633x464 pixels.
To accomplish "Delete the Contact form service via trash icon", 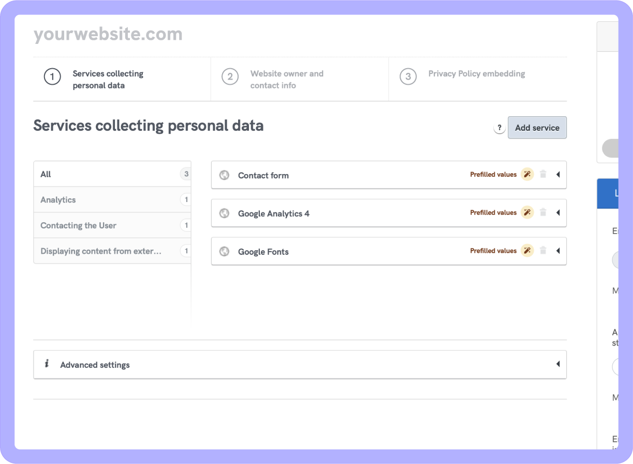I will click(x=543, y=175).
